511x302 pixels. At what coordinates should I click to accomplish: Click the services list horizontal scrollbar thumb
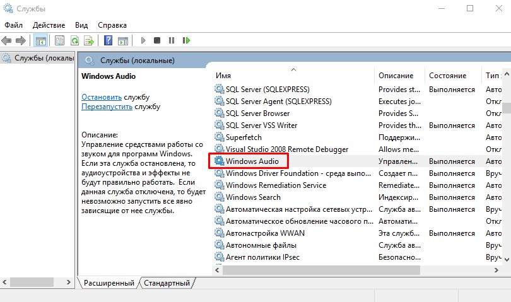point(321,270)
